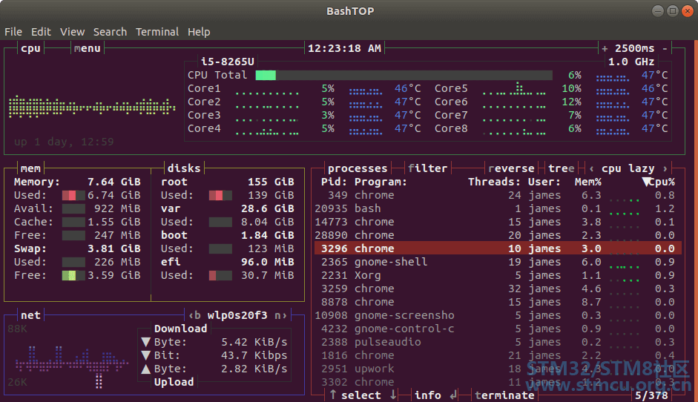
Task: Click the memory Used meter bar
Action: [73, 195]
